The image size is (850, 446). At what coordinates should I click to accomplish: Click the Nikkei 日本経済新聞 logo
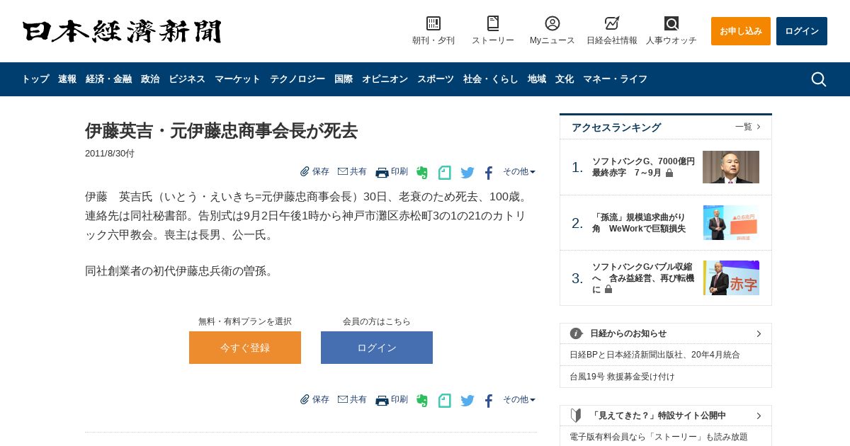122,32
